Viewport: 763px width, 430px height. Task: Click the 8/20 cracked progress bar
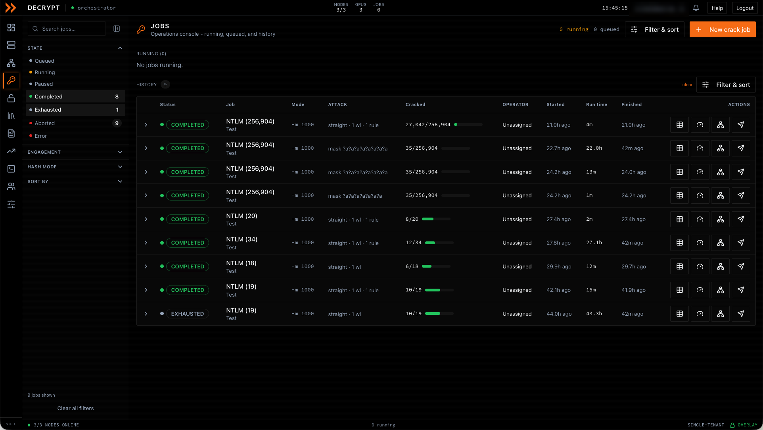point(436,219)
